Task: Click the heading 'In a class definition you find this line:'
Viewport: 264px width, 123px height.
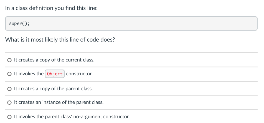Action: (x=51, y=8)
